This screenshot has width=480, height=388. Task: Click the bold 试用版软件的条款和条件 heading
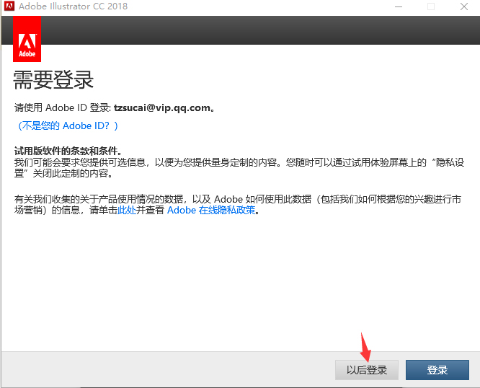click(66, 151)
